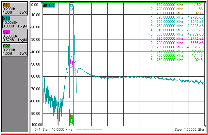
Task: Click the teal S12 label swatch
Action: pyautogui.click(x=6, y=19)
